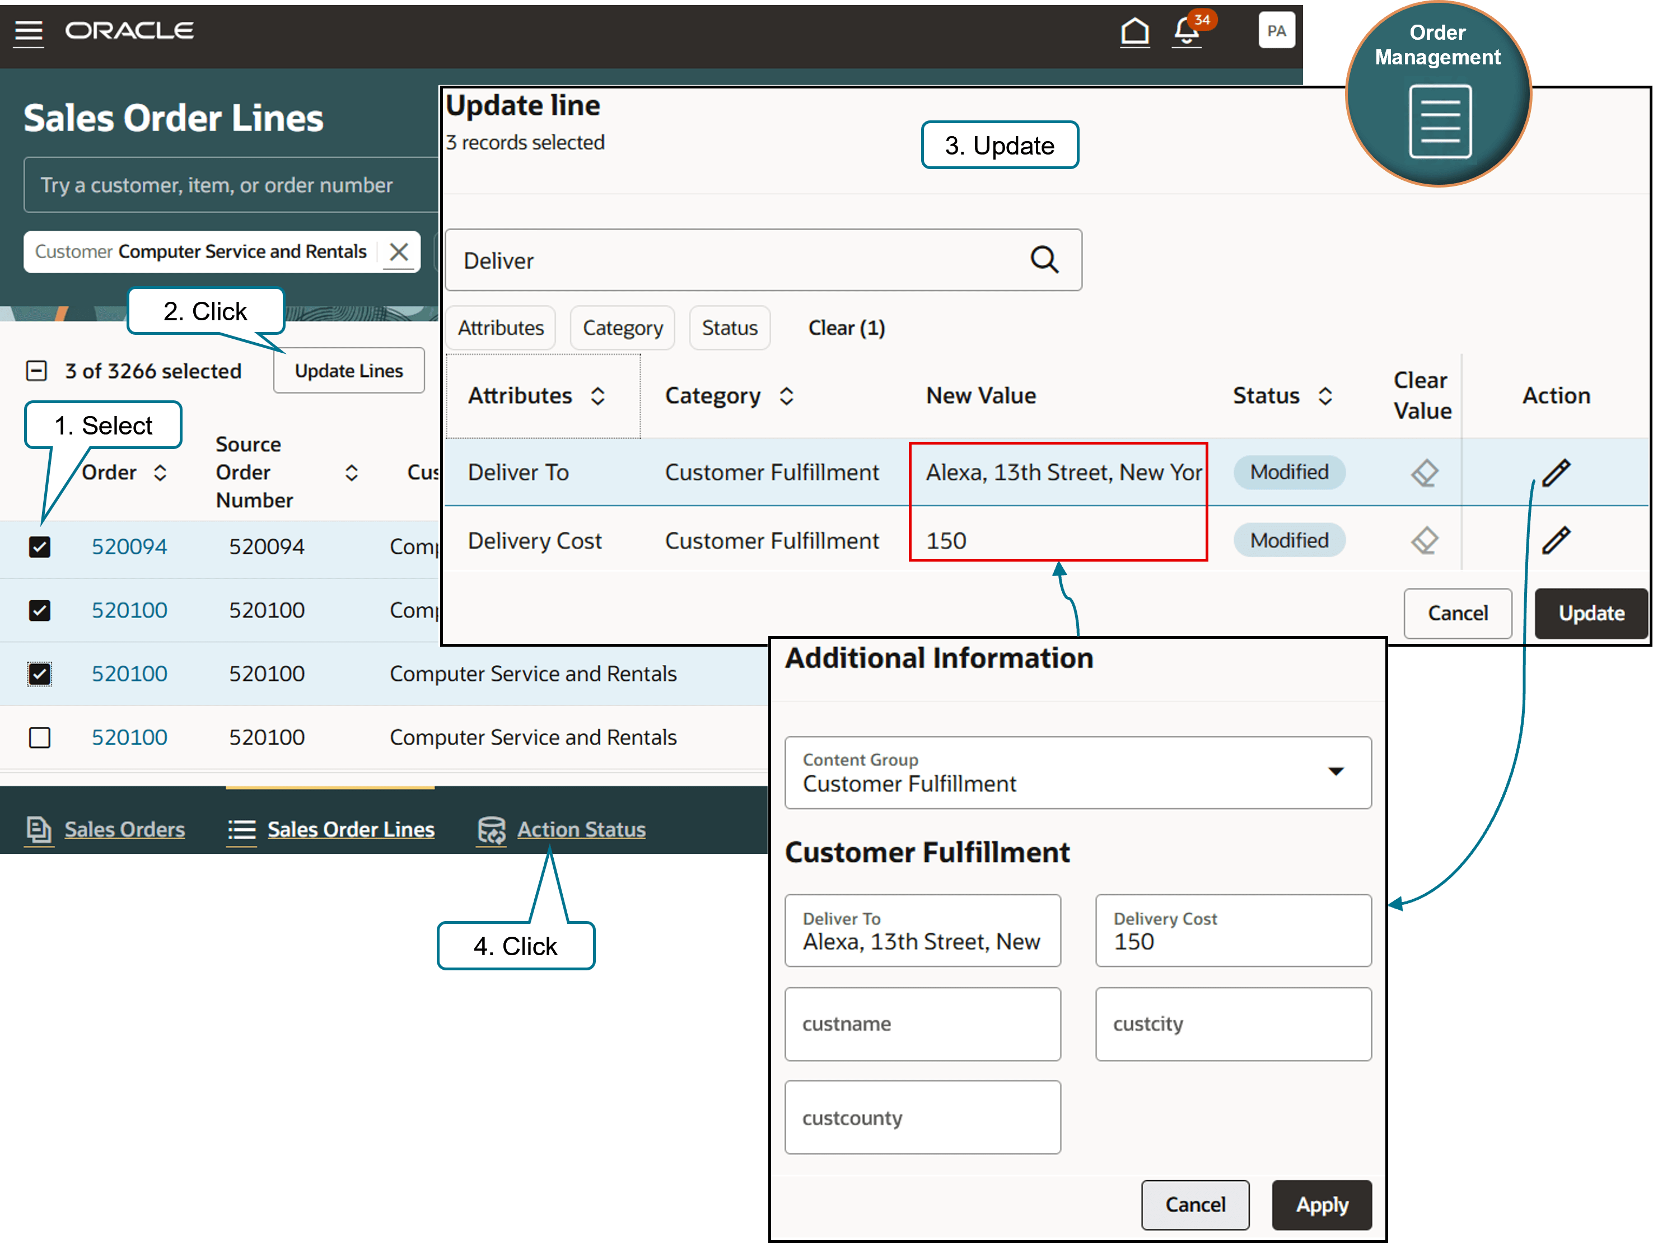
Task: Click the Order Management round badge
Action: pos(1439,94)
